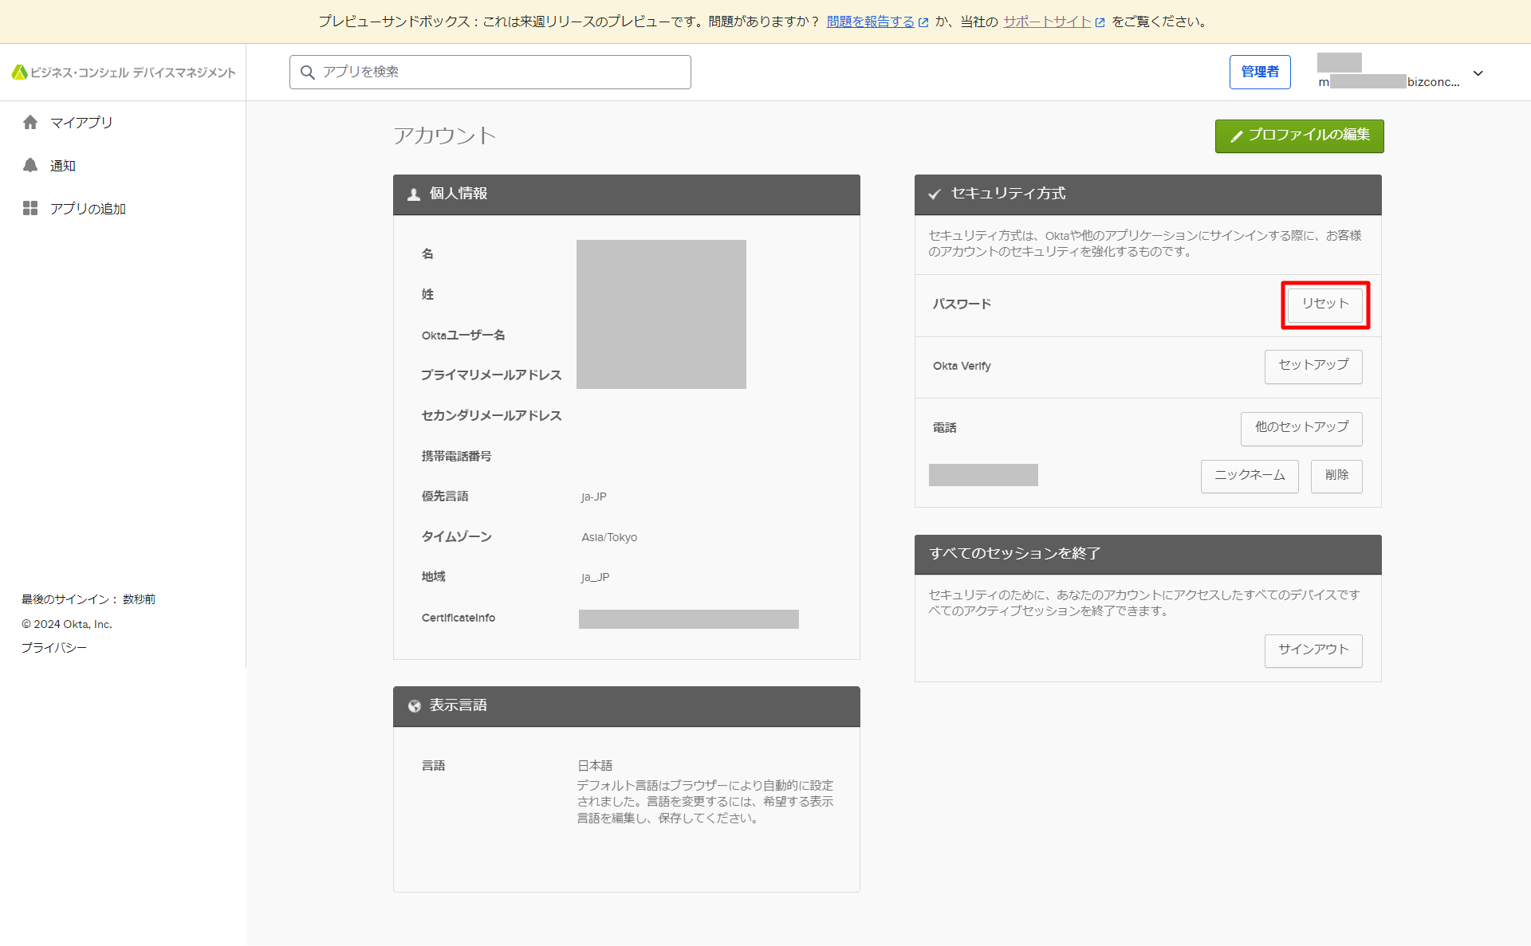Viewport: 1531px width, 946px height.
Task: Click the pencil icon on プロファイルの編集
Action: click(x=1237, y=136)
